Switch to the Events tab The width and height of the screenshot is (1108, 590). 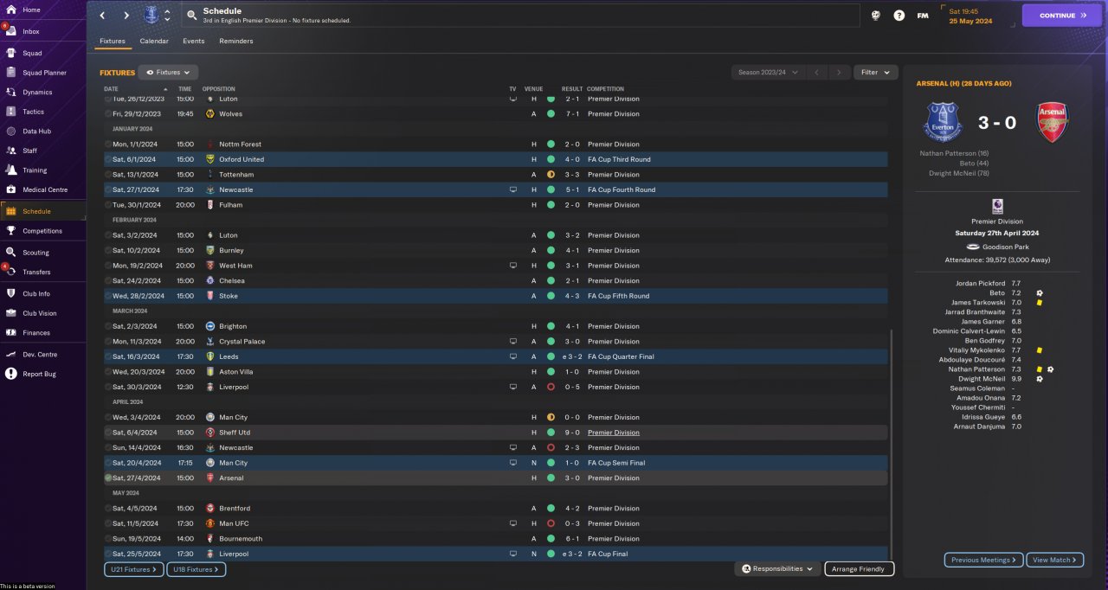194,41
